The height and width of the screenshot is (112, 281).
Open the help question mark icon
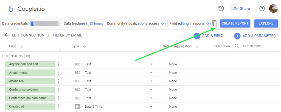click(x=262, y=8)
